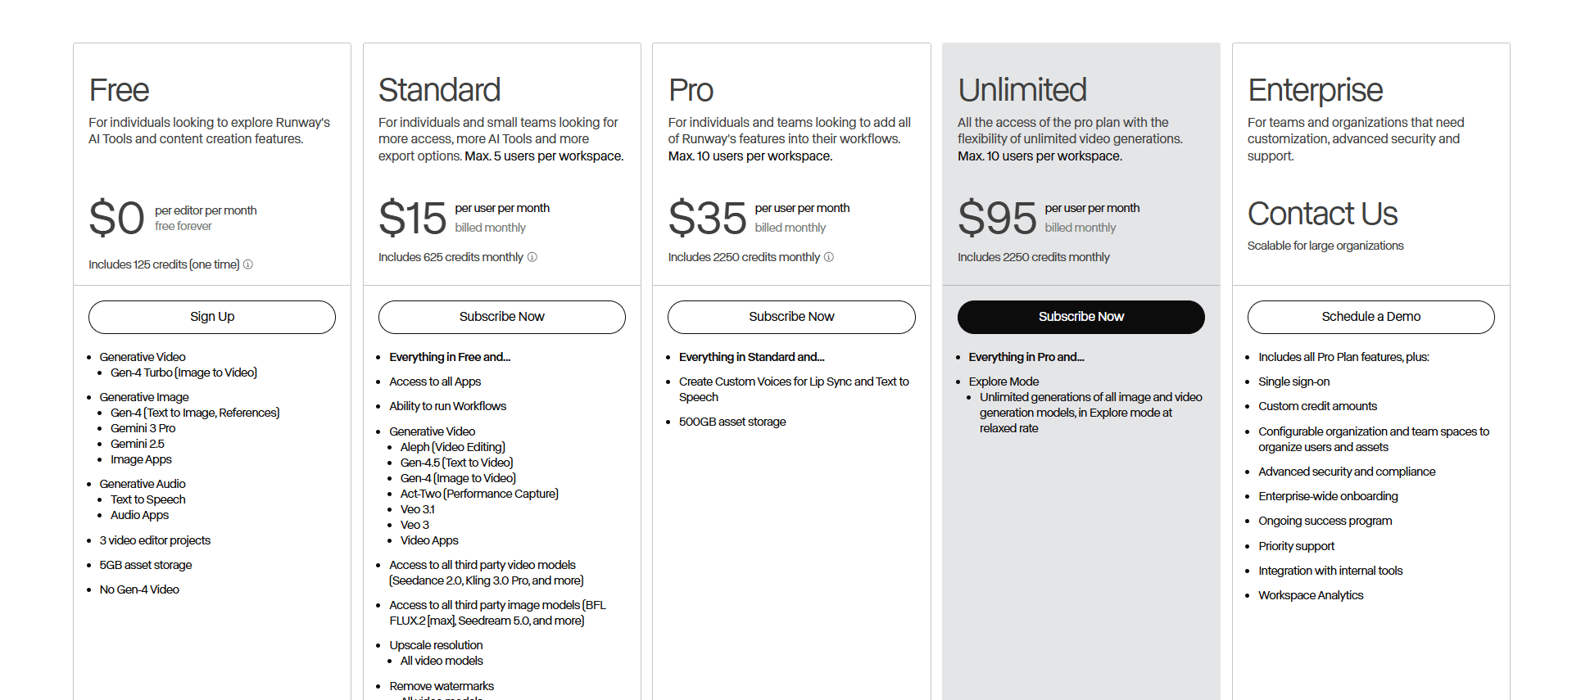Subscribe to the Standard plan
1572x700 pixels.
(x=502, y=317)
